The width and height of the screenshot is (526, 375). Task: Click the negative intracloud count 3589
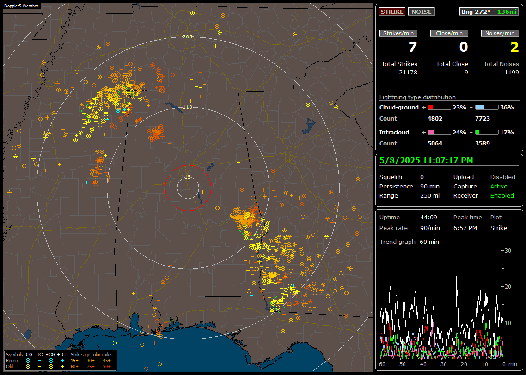(x=483, y=144)
